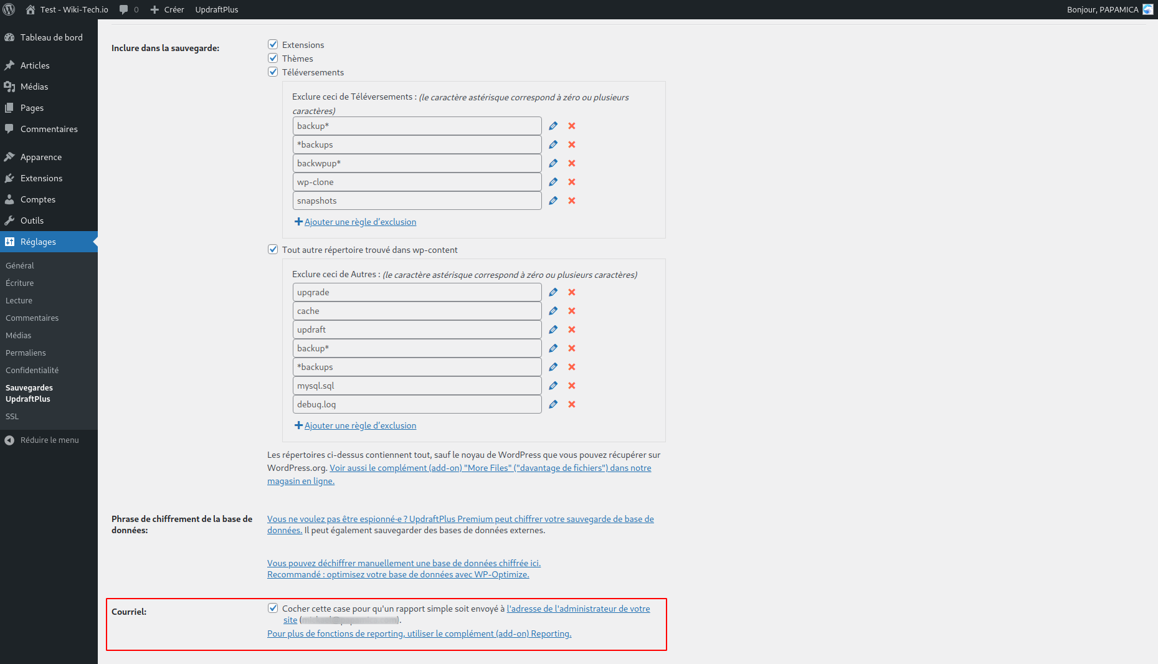Disable the email report checkbox
Viewport: 1158px width, 664px height.
click(x=273, y=608)
